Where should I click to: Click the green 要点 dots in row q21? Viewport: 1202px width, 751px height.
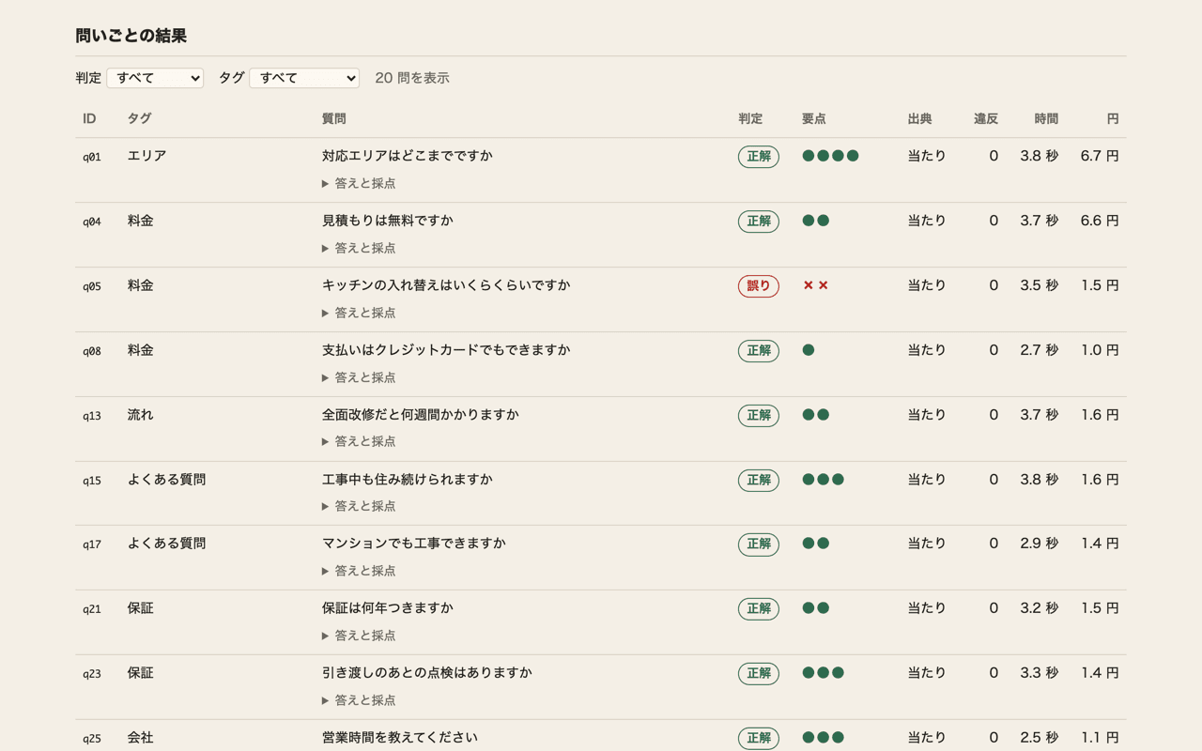click(x=816, y=608)
